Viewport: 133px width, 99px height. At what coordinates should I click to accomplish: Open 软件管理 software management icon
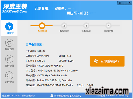point(9,75)
